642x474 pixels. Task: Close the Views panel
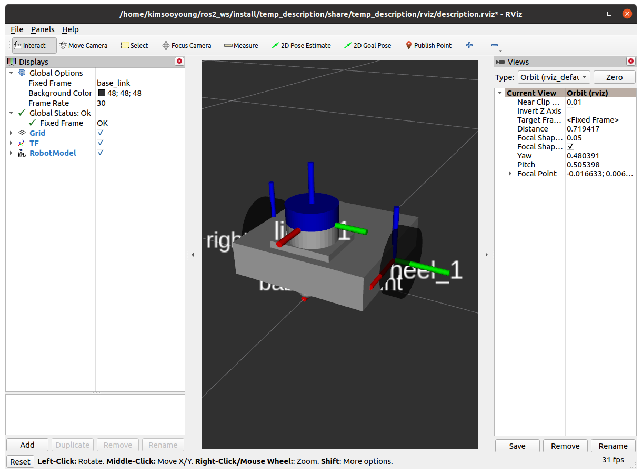pos(631,62)
